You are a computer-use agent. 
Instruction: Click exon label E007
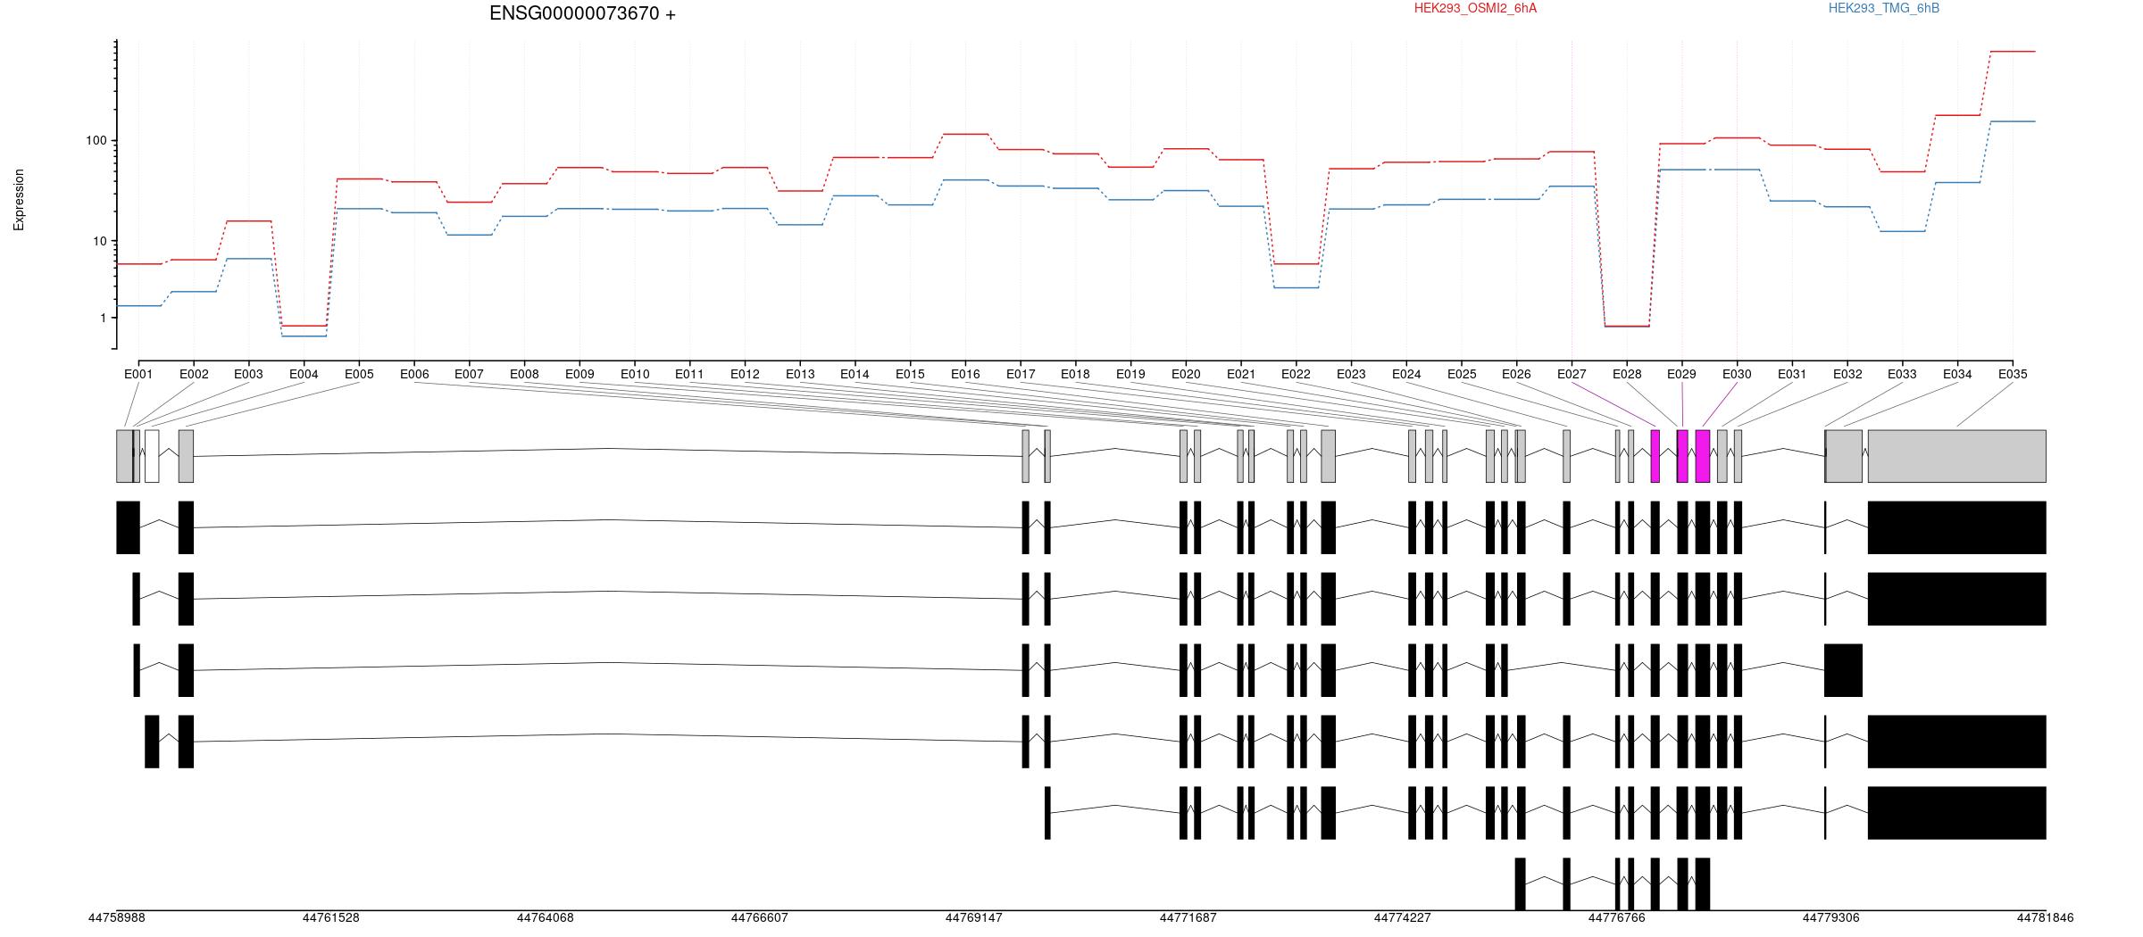(x=469, y=374)
